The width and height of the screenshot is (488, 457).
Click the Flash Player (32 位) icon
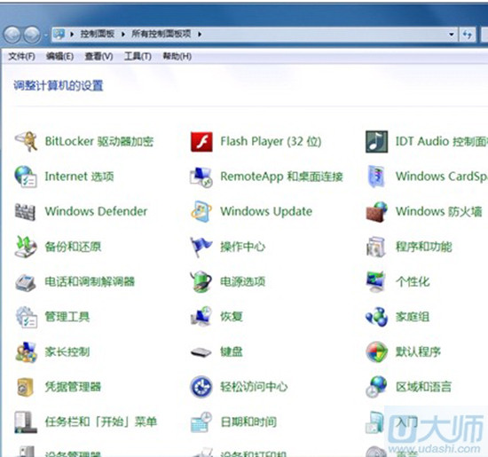pyautogui.click(x=201, y=142)
